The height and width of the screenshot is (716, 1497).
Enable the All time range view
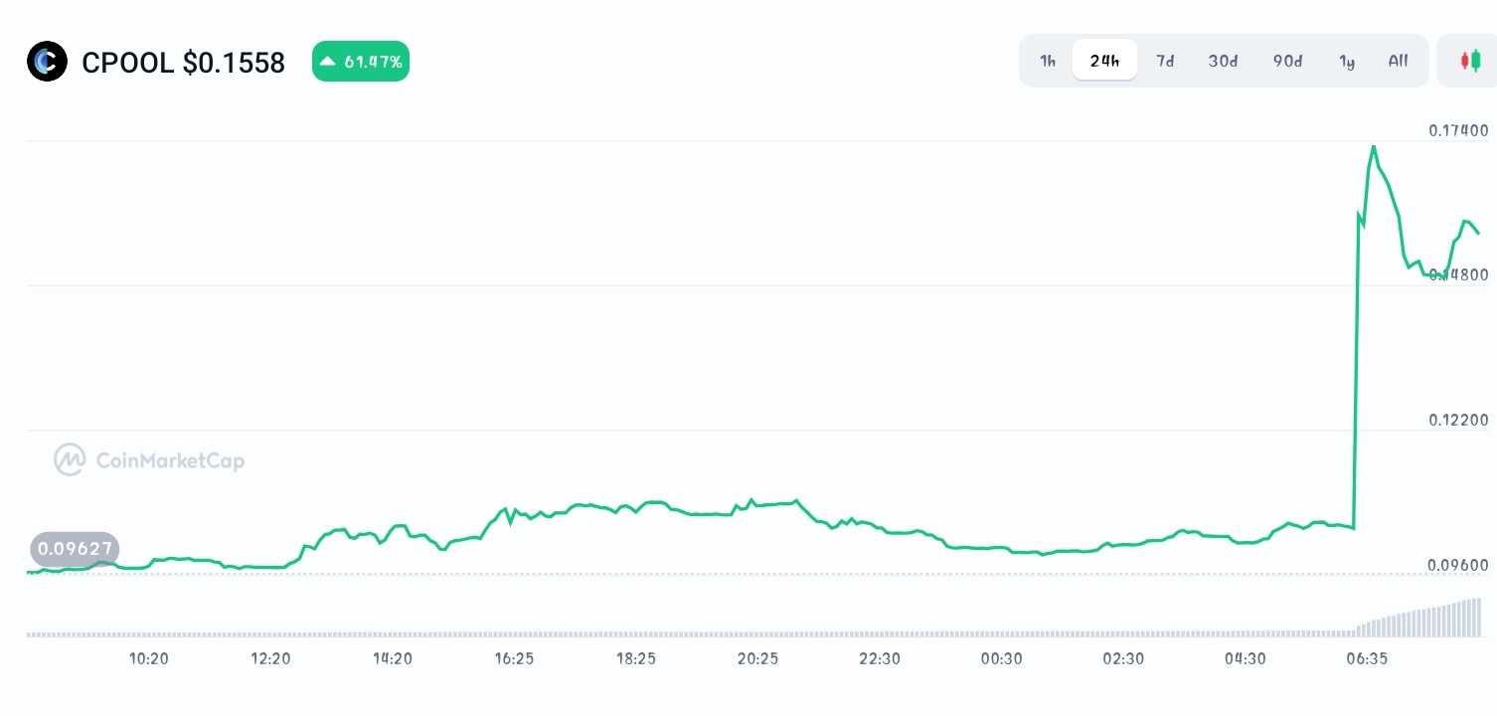click(1398, 61)
